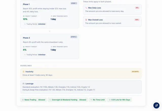The image size is (162, 111).
Task: Click 'Reach 8% profit with the same drawdown rules.'
Action: [43, 42]
